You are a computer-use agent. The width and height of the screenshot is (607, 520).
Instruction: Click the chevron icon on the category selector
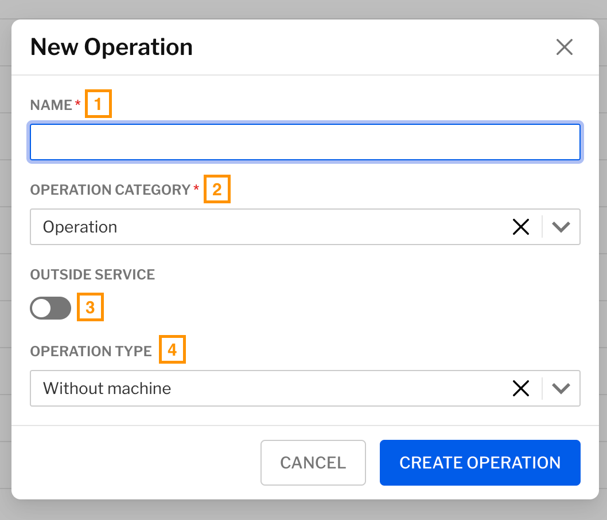561,227
